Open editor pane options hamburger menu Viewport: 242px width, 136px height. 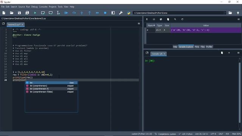pyautogui.click(x=139, y=23)
